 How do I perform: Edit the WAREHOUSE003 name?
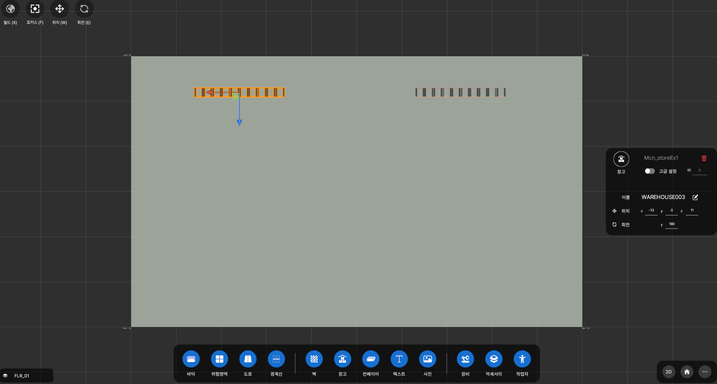[x=695, y=197]
